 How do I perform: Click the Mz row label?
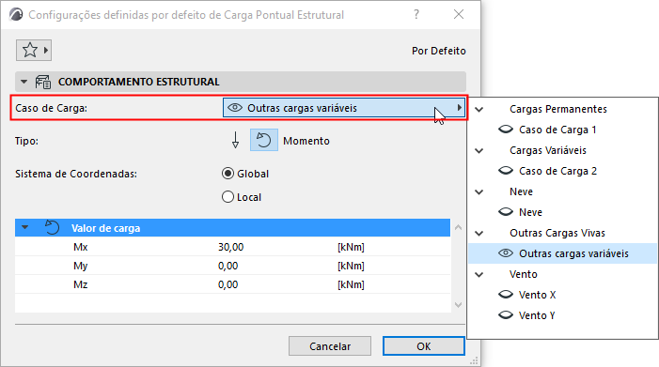[x=81, y=284]
